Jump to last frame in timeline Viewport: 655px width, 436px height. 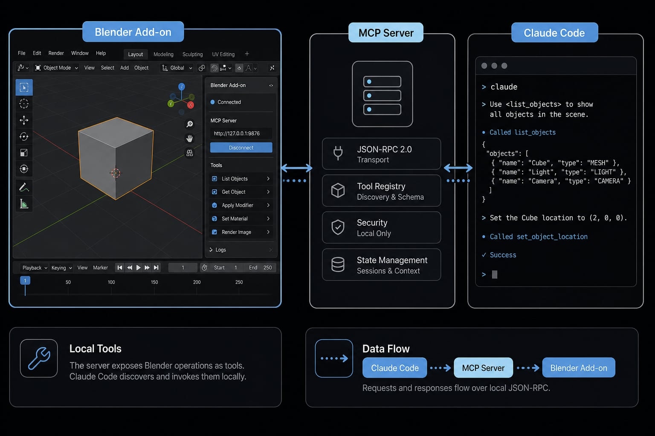point(157,268)
